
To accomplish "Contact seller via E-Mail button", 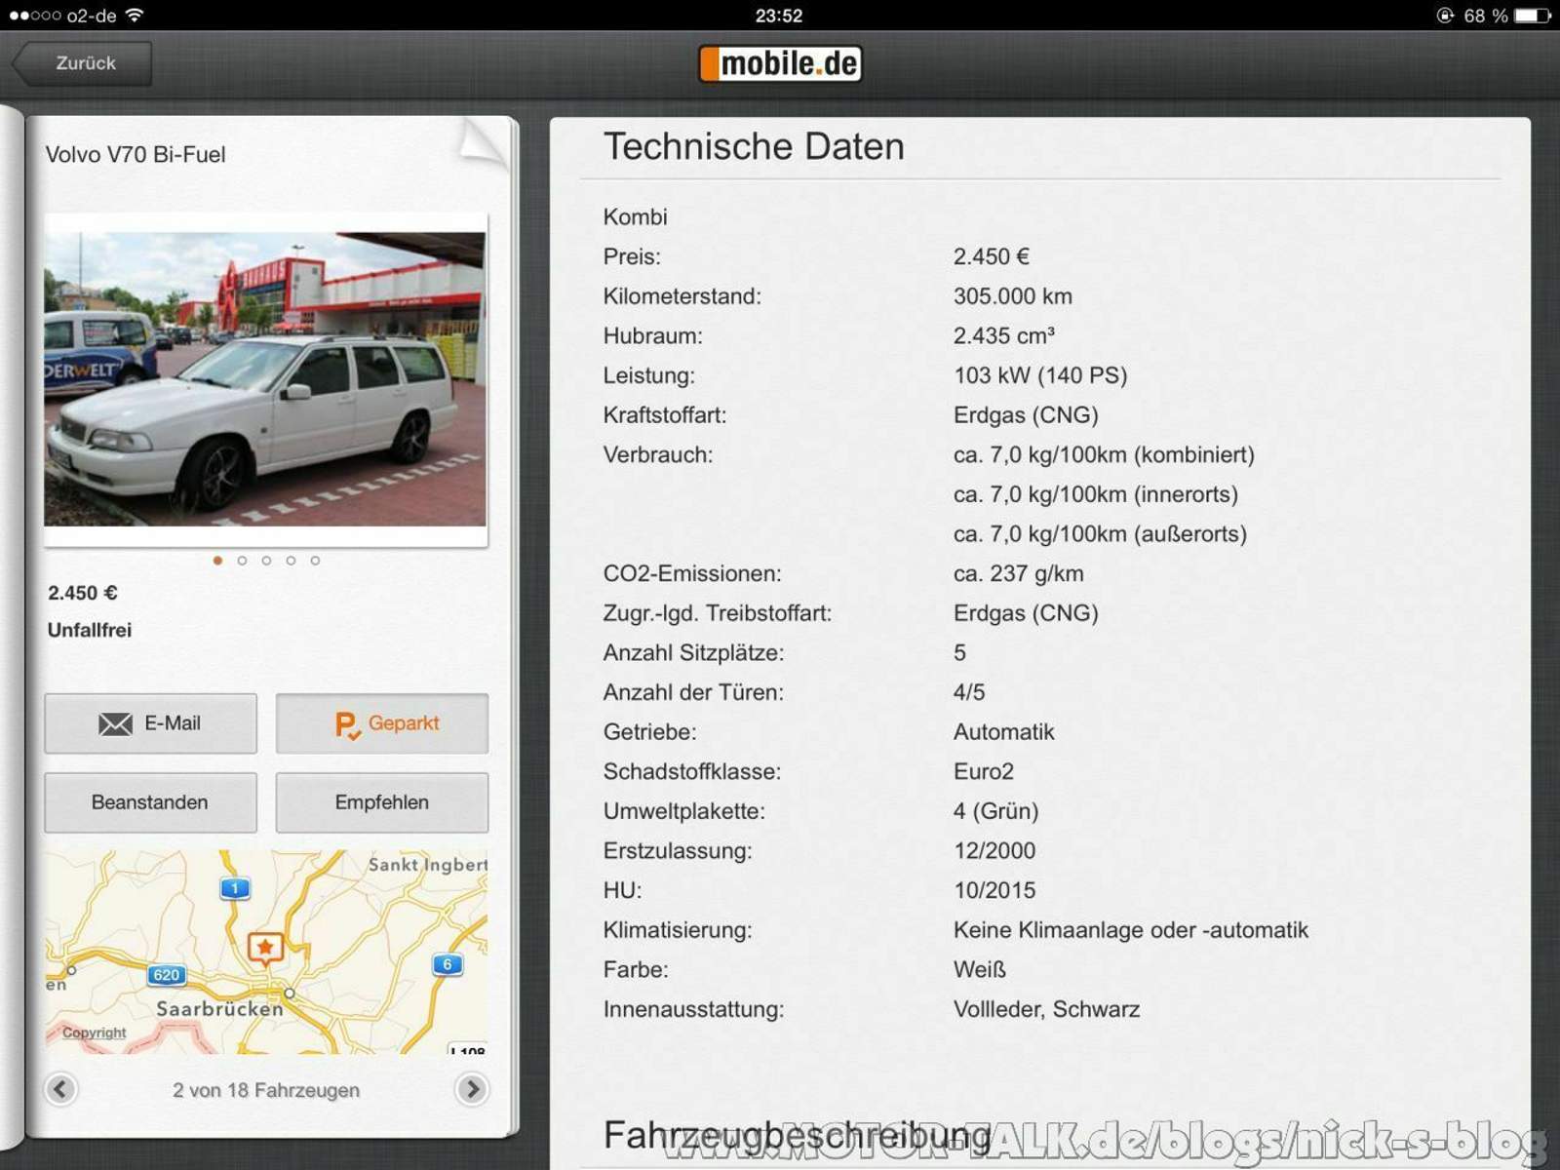I will (x=150, y=723).
